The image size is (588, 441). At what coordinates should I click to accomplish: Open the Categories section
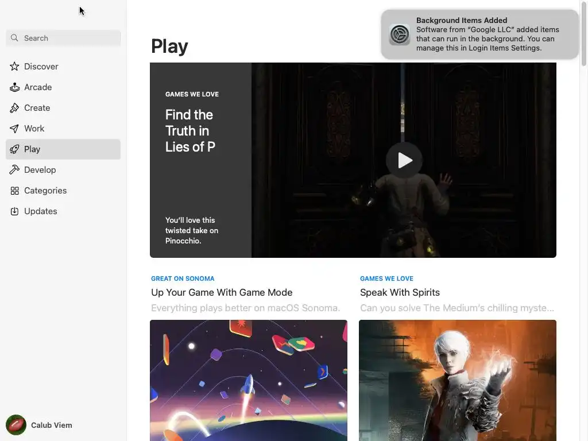click(x=63, y=191)
